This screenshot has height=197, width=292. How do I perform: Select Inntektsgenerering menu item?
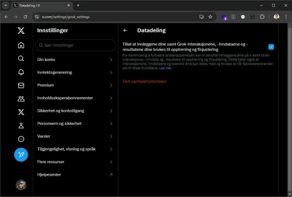click(76, 73)
